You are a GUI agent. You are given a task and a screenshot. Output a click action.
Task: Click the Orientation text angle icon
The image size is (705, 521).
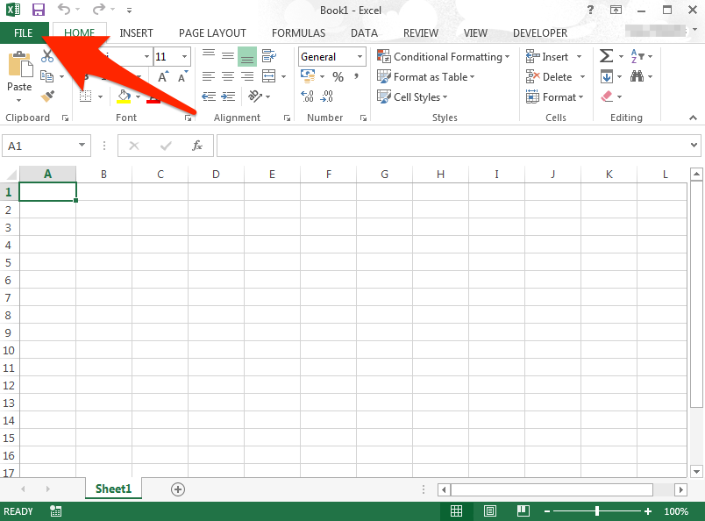(255, 96)
